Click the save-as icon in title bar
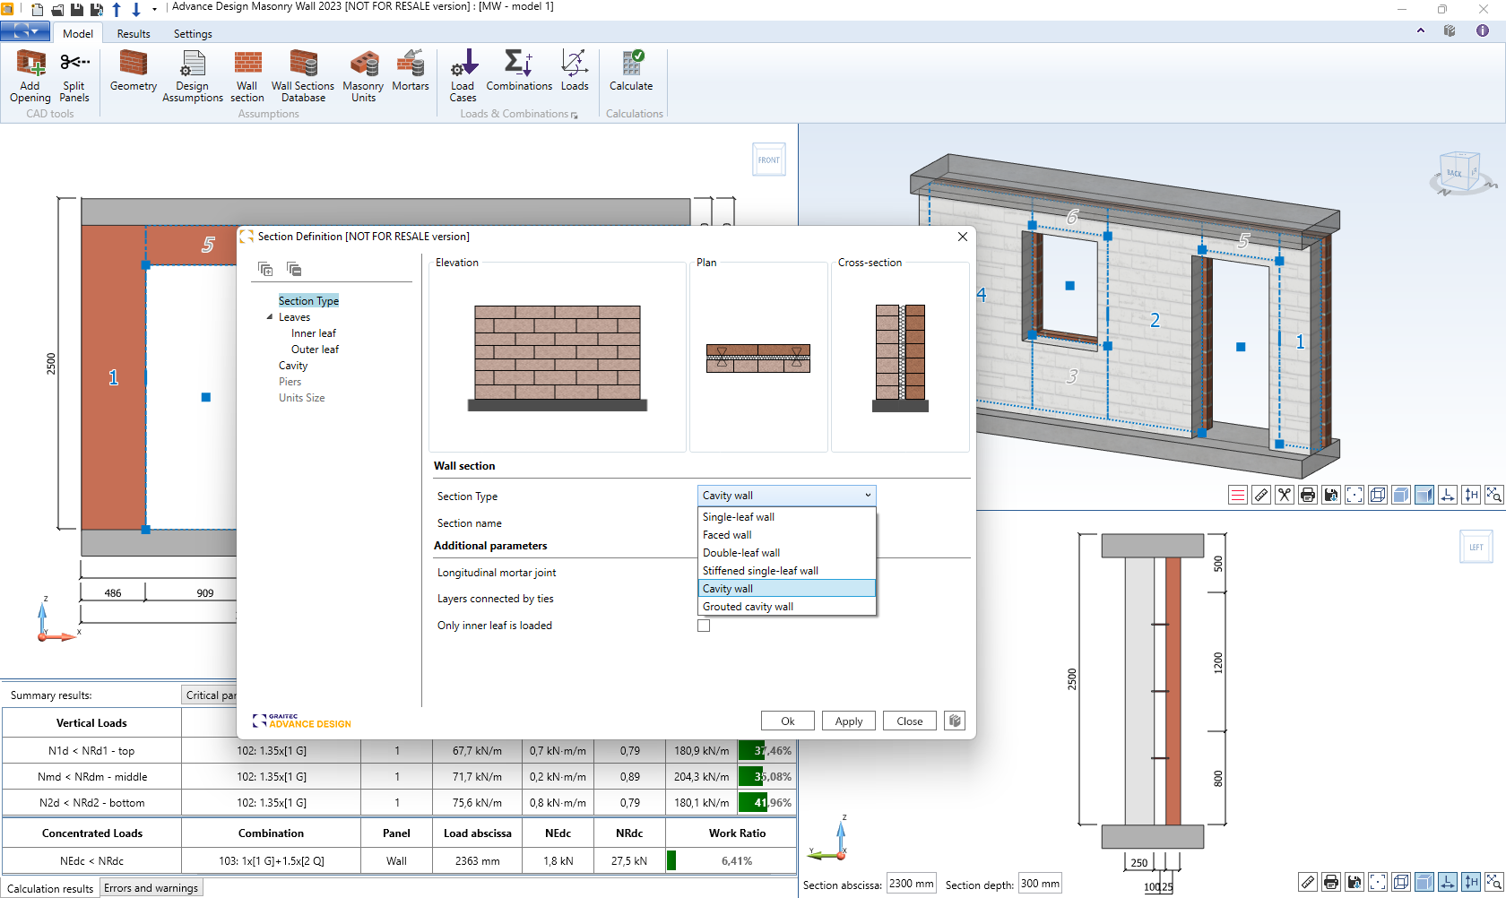1506x898 pixels. point(97,10)
